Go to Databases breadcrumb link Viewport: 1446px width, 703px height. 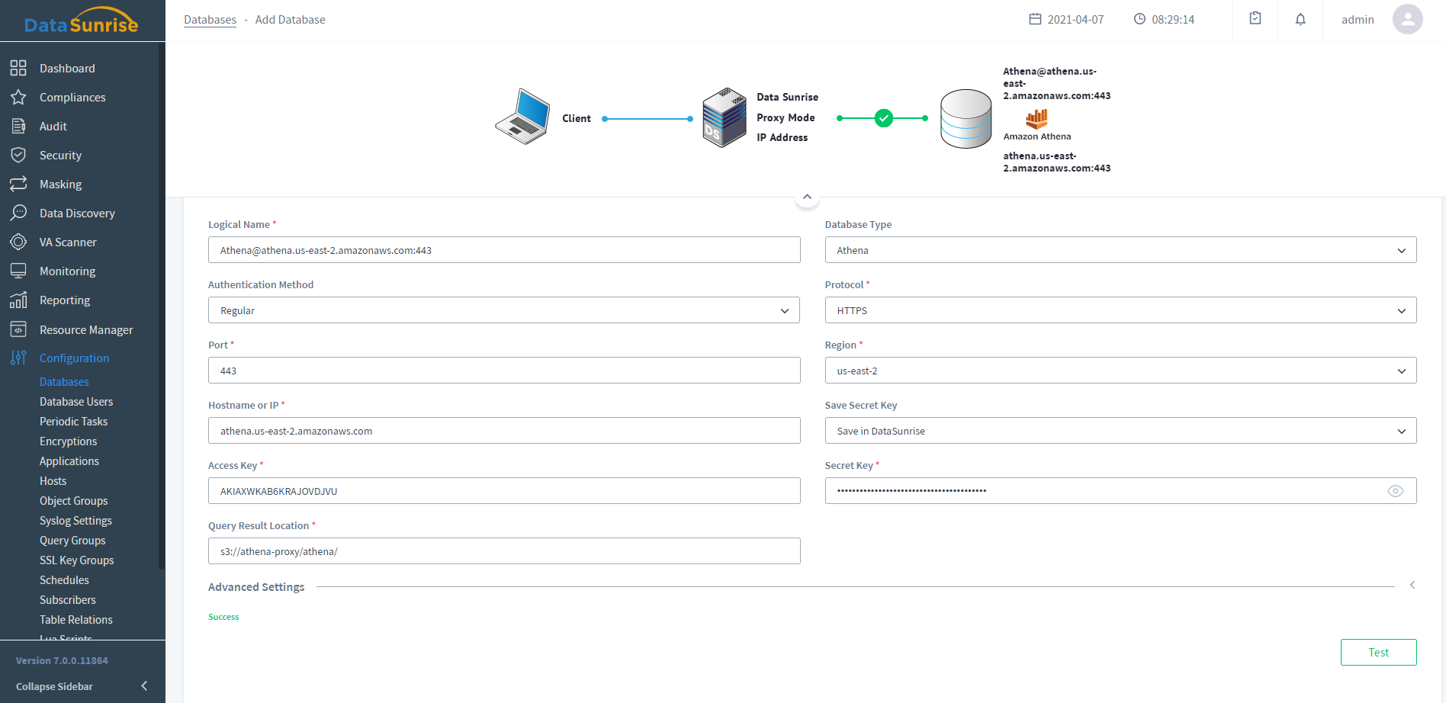[210, 20]
